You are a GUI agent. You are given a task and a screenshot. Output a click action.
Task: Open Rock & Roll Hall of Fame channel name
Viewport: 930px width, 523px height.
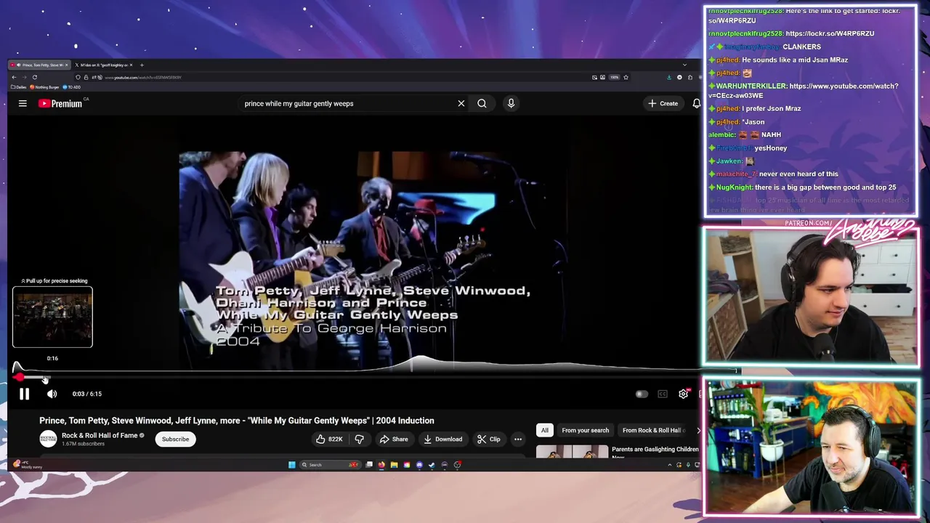pos(100,435)
